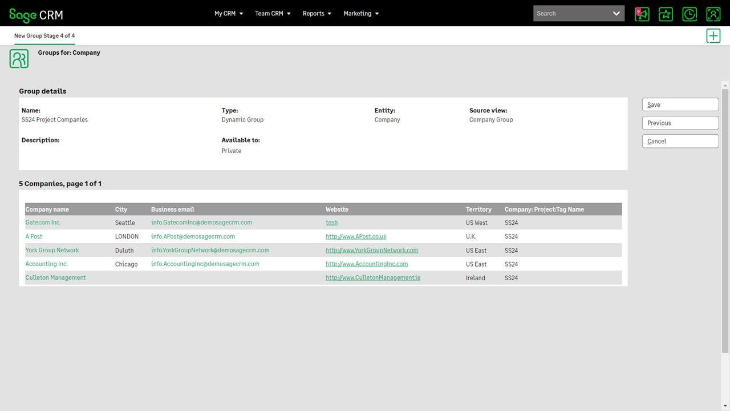The width and height of the screenshot is (730, 411).
Task: Click the Company name column header
Action: click(47, 209)
